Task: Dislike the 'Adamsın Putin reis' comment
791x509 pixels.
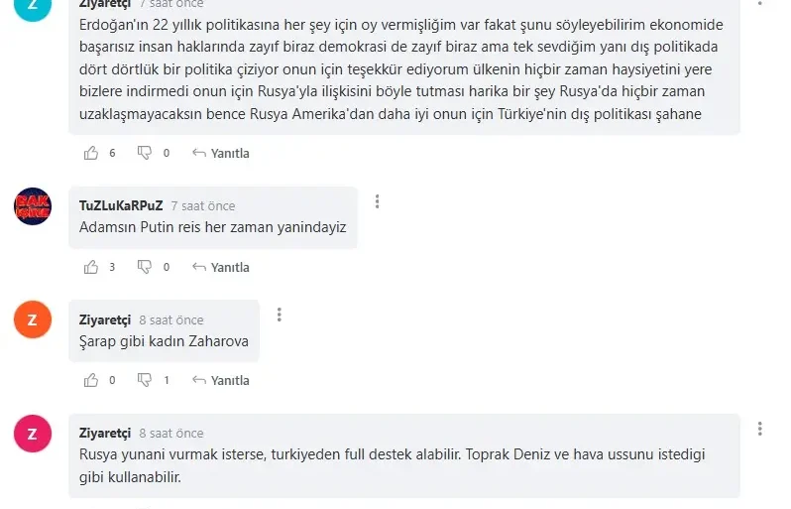Action: click(x=145, y=267)
